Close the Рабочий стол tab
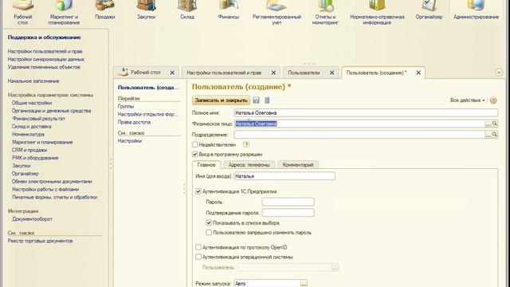 click(172, 73)
